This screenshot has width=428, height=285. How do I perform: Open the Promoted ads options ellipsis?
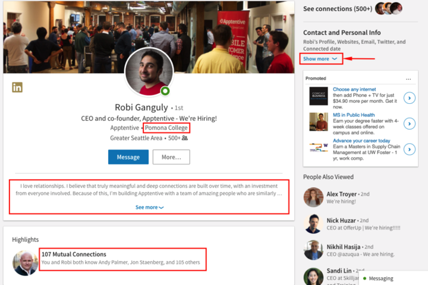point(408,79)
